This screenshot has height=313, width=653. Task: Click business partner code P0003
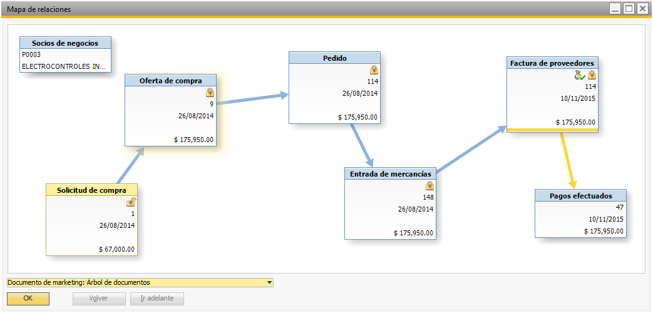pos(31,54)
